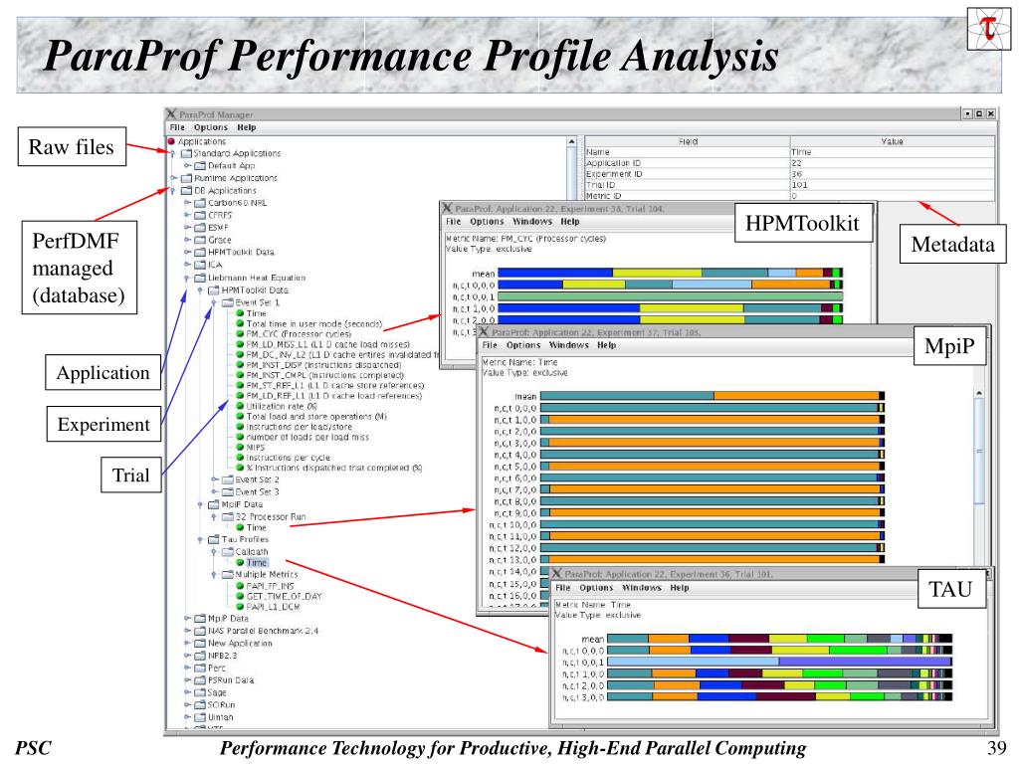Image resolution: width=1019 pixels, height=764 pixels.
Task: Click the Time metric icon under 32 Processor Run
Action: [240, 527]
